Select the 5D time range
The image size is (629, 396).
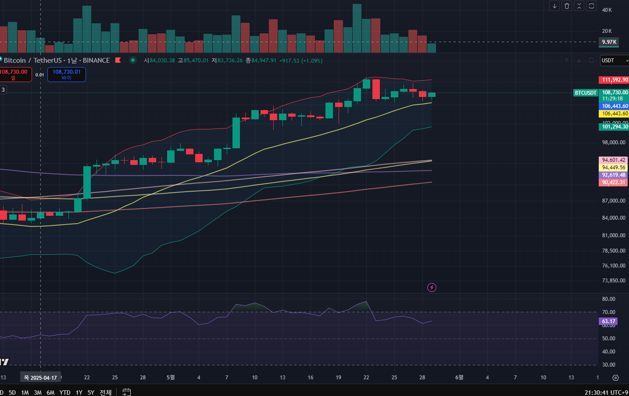tap(12, 392)
